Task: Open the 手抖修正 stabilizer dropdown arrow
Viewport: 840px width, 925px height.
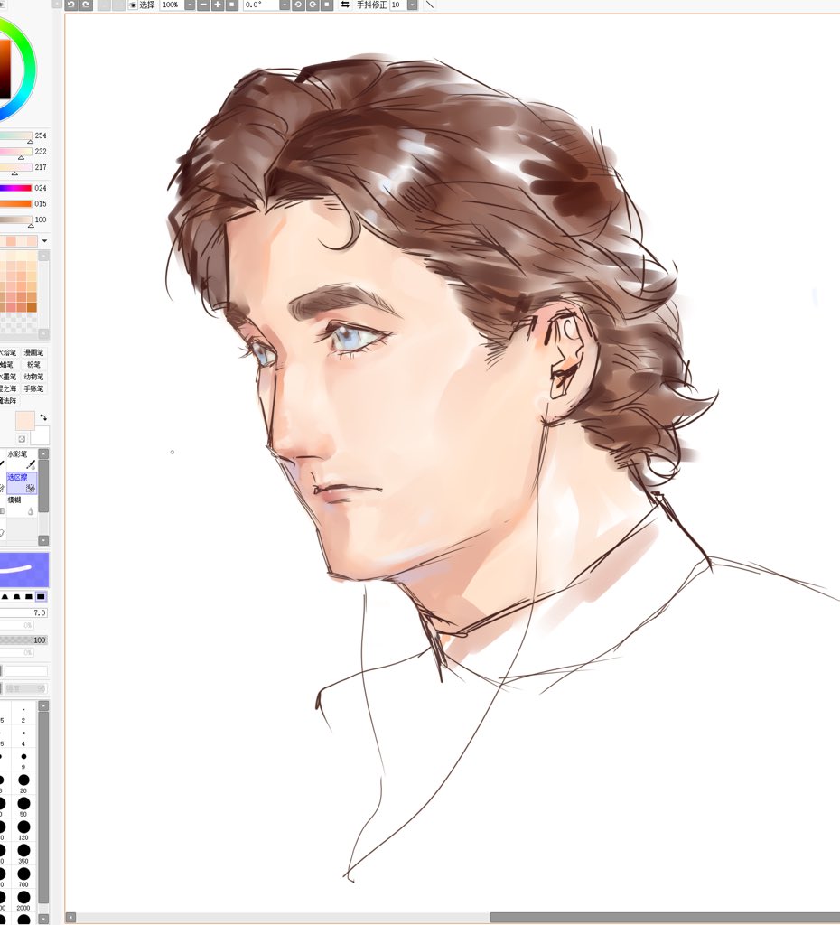Action: tap(413, 5)
